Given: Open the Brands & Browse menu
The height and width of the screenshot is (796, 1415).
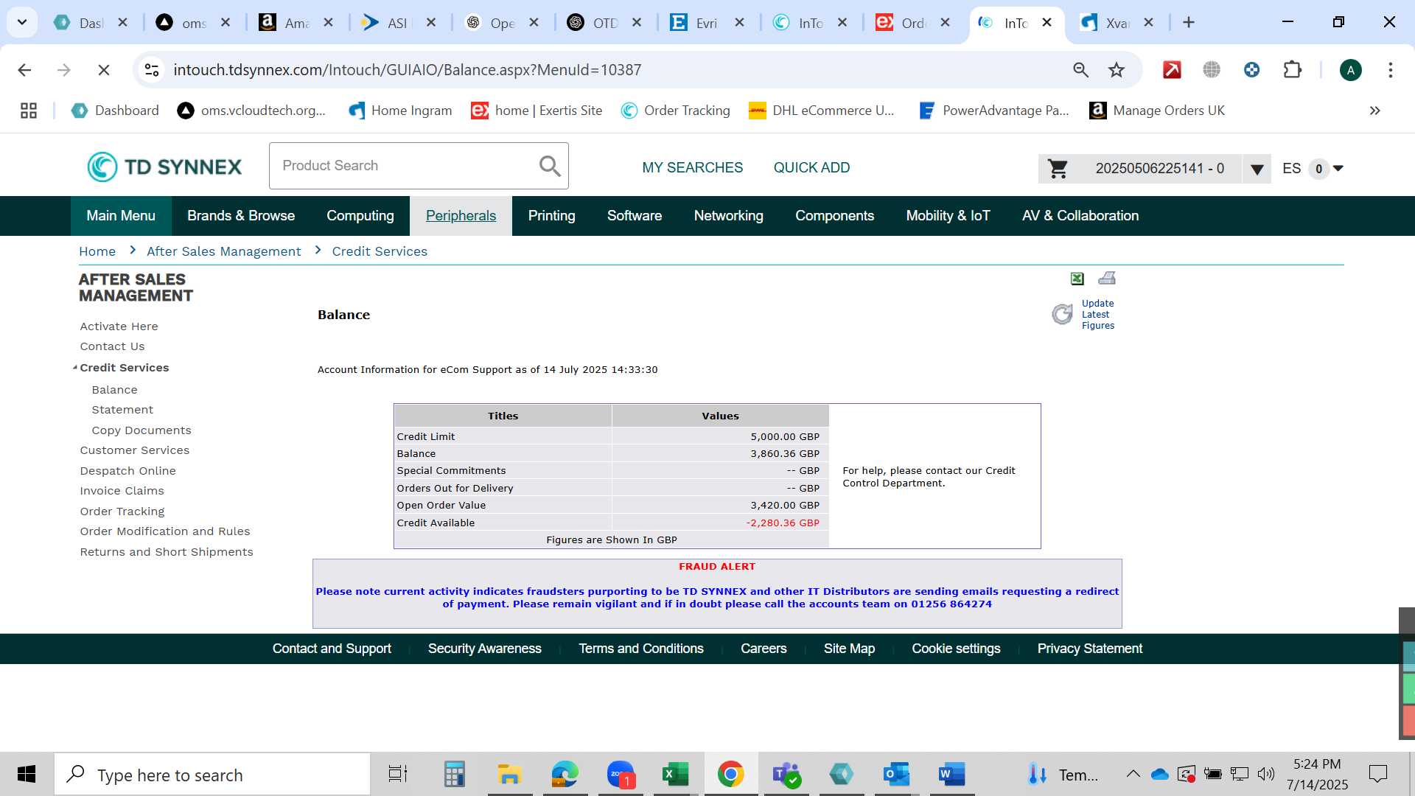Looking at the screenshot, I should (241, 216).
